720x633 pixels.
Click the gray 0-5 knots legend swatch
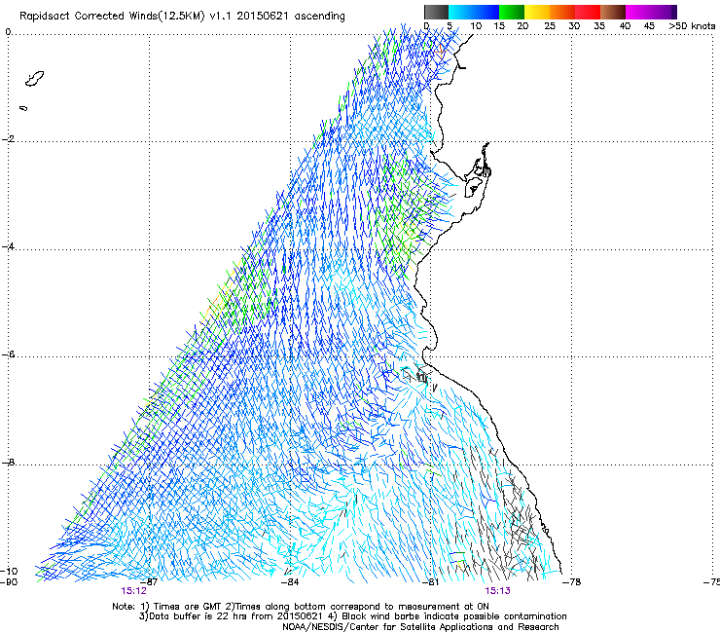pyautogui.click(x=436, y=12)
